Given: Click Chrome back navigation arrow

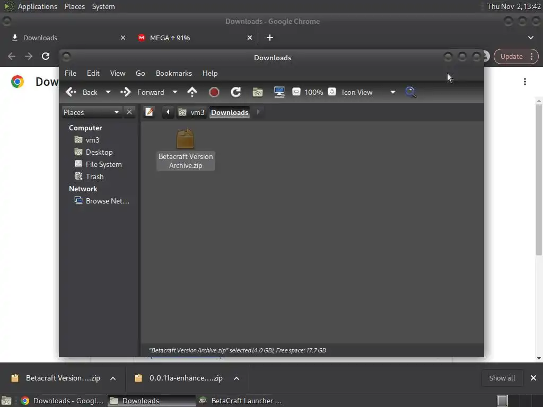Looking at the screenshot, I should coord(12,56).
